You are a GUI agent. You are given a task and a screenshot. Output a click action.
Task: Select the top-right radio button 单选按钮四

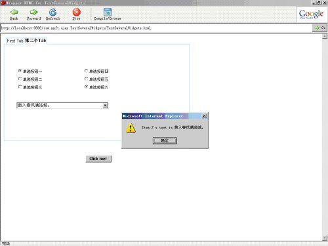tap(86, 71)
